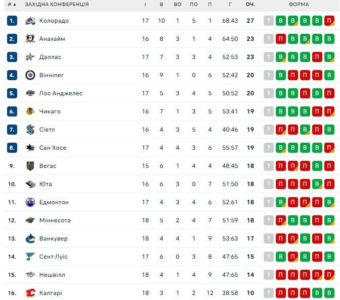Click the Colorado Avalanche team logo
This screenshot has width=340, height=300.
point(30,21)
